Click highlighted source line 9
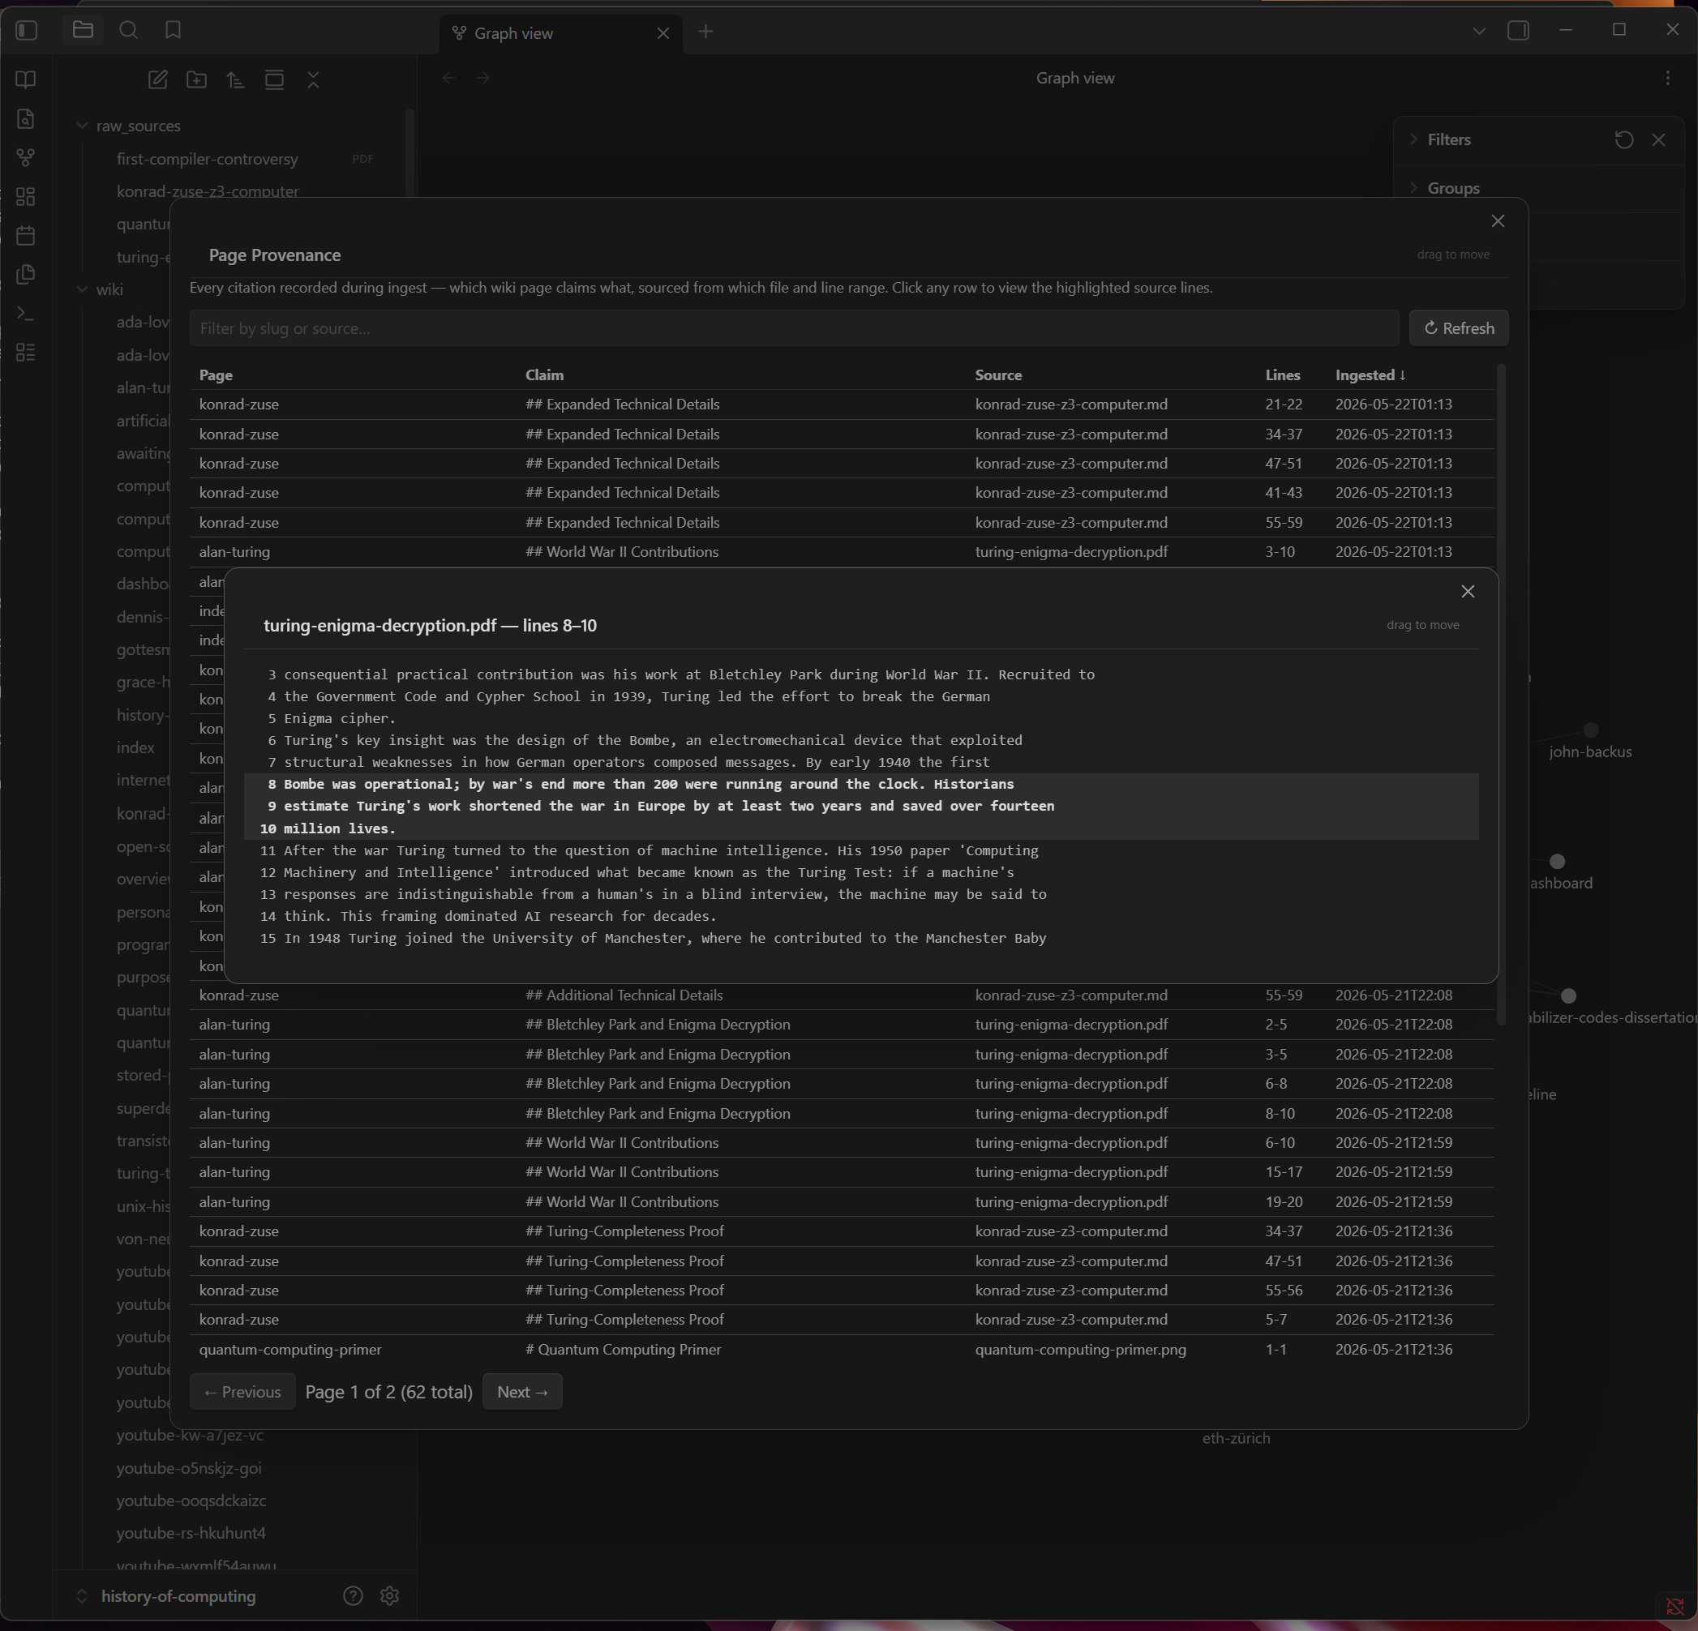Viewport: 1698px width, 1631px height. (x=861, y=806)
